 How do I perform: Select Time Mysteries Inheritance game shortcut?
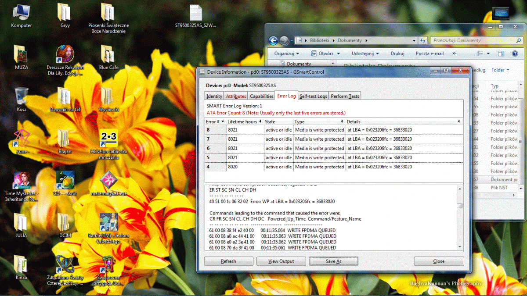[21, 187]
